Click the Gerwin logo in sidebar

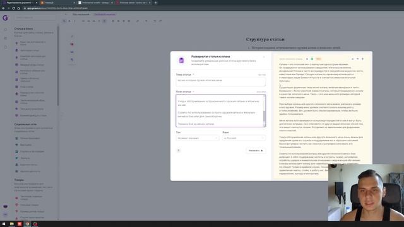5,18
